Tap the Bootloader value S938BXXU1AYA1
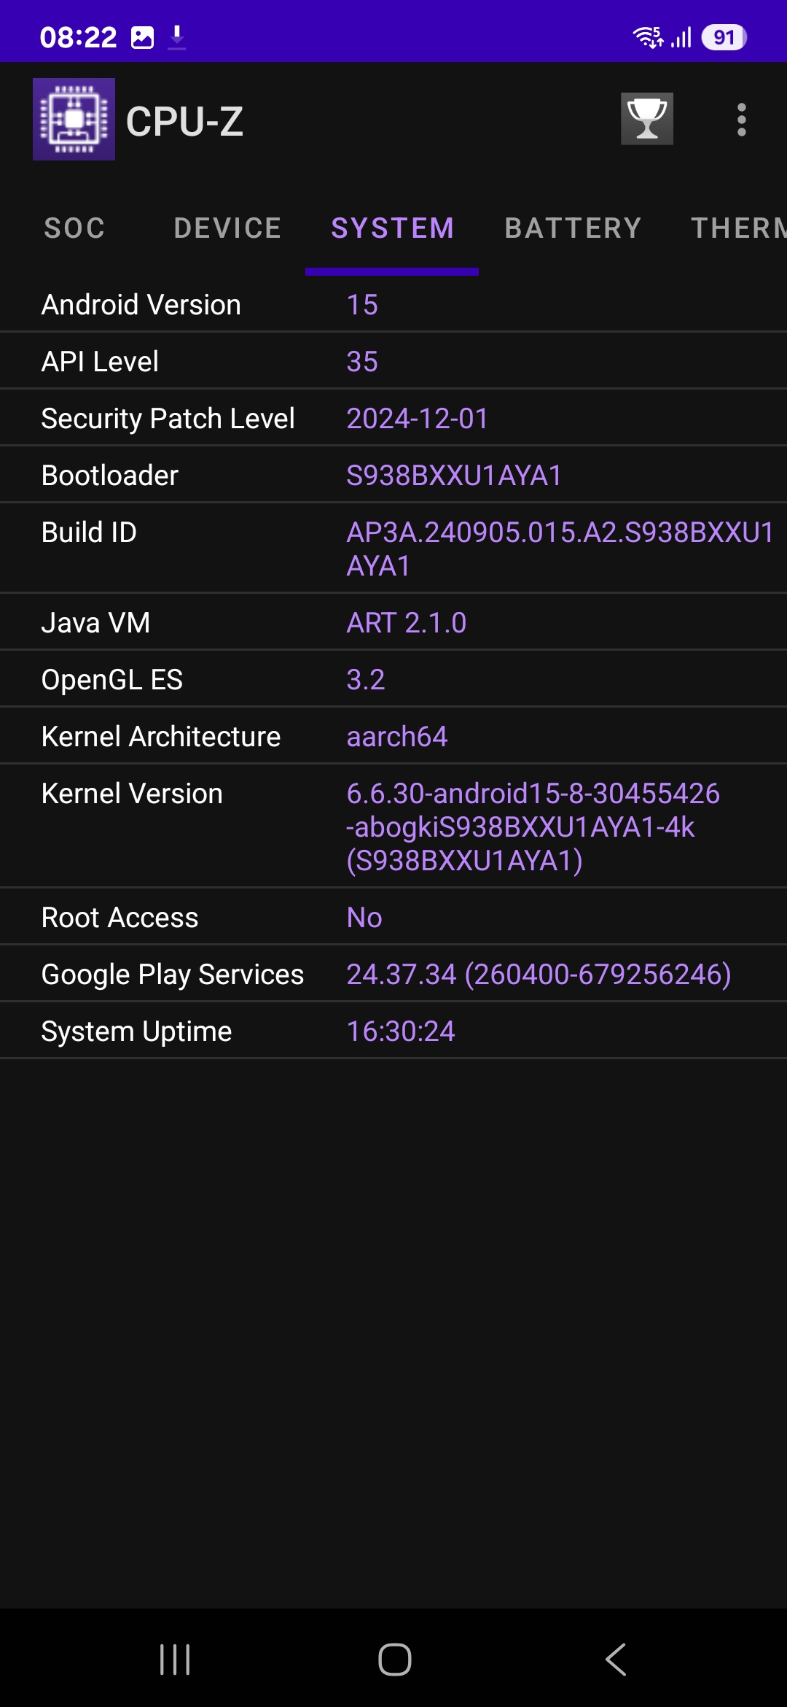787x1707 pixels. click(x=453, y=476)
